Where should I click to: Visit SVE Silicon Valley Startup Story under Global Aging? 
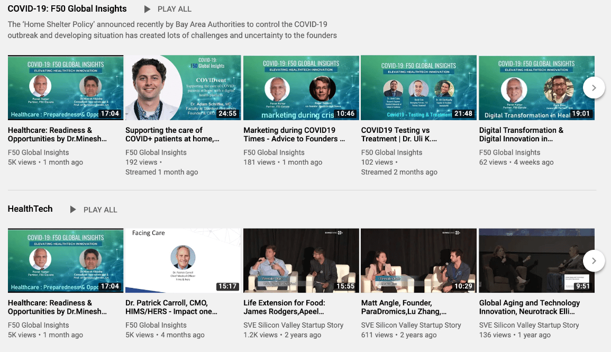pyautogui.click(x=529, y=325)
